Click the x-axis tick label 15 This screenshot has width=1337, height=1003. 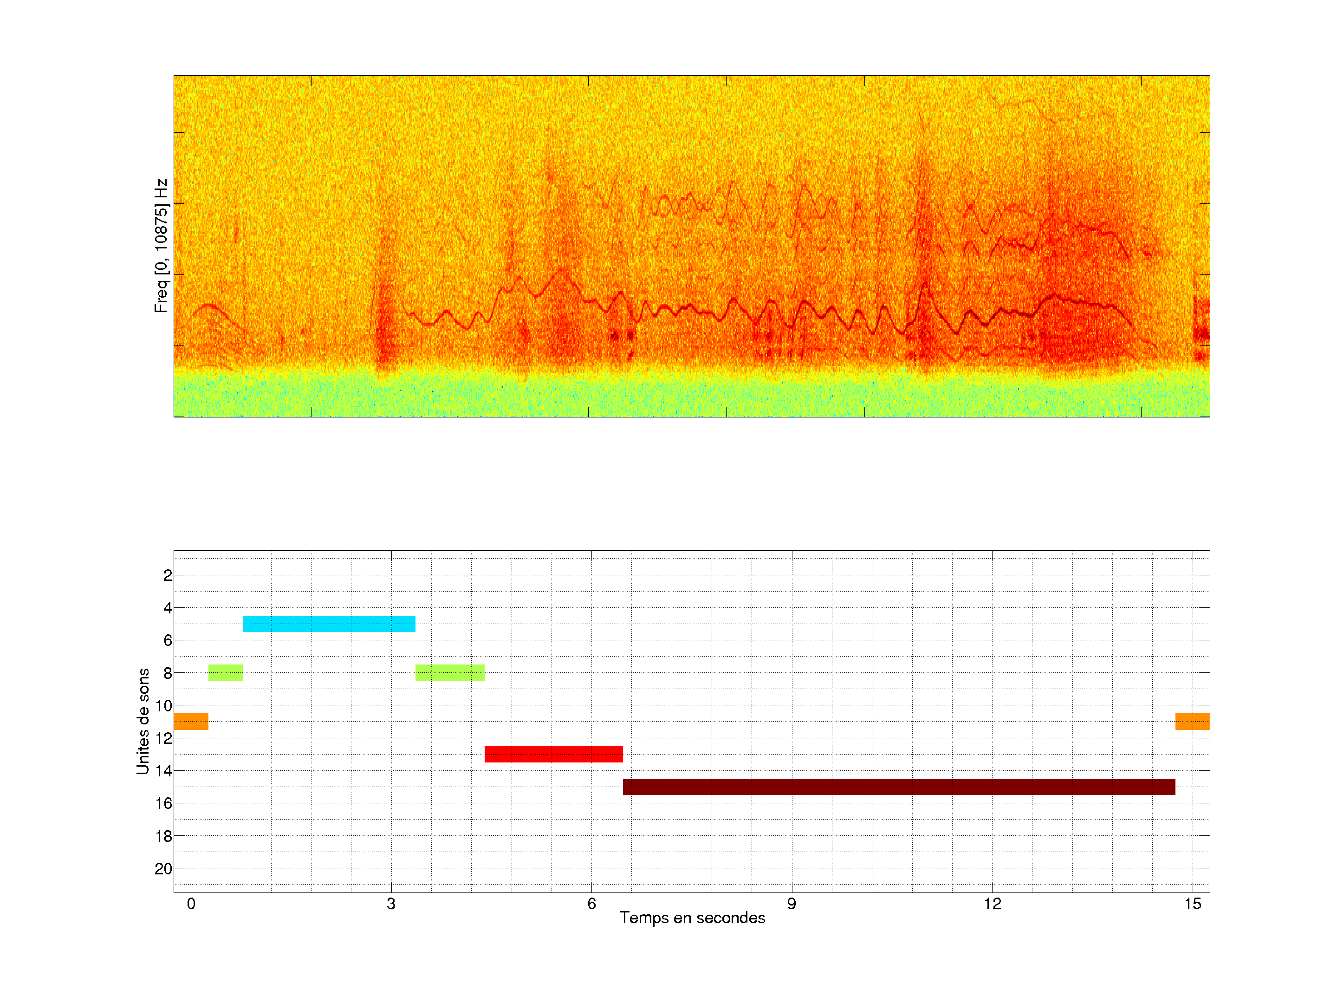(1192, 904)
